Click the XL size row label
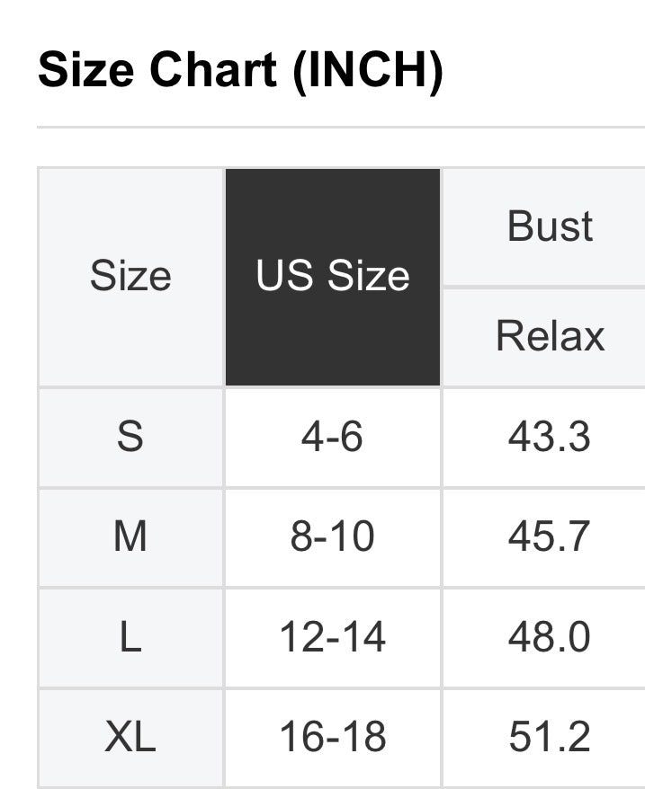The width and height of the screenshot is (645, 789). (x=130, y=738)
